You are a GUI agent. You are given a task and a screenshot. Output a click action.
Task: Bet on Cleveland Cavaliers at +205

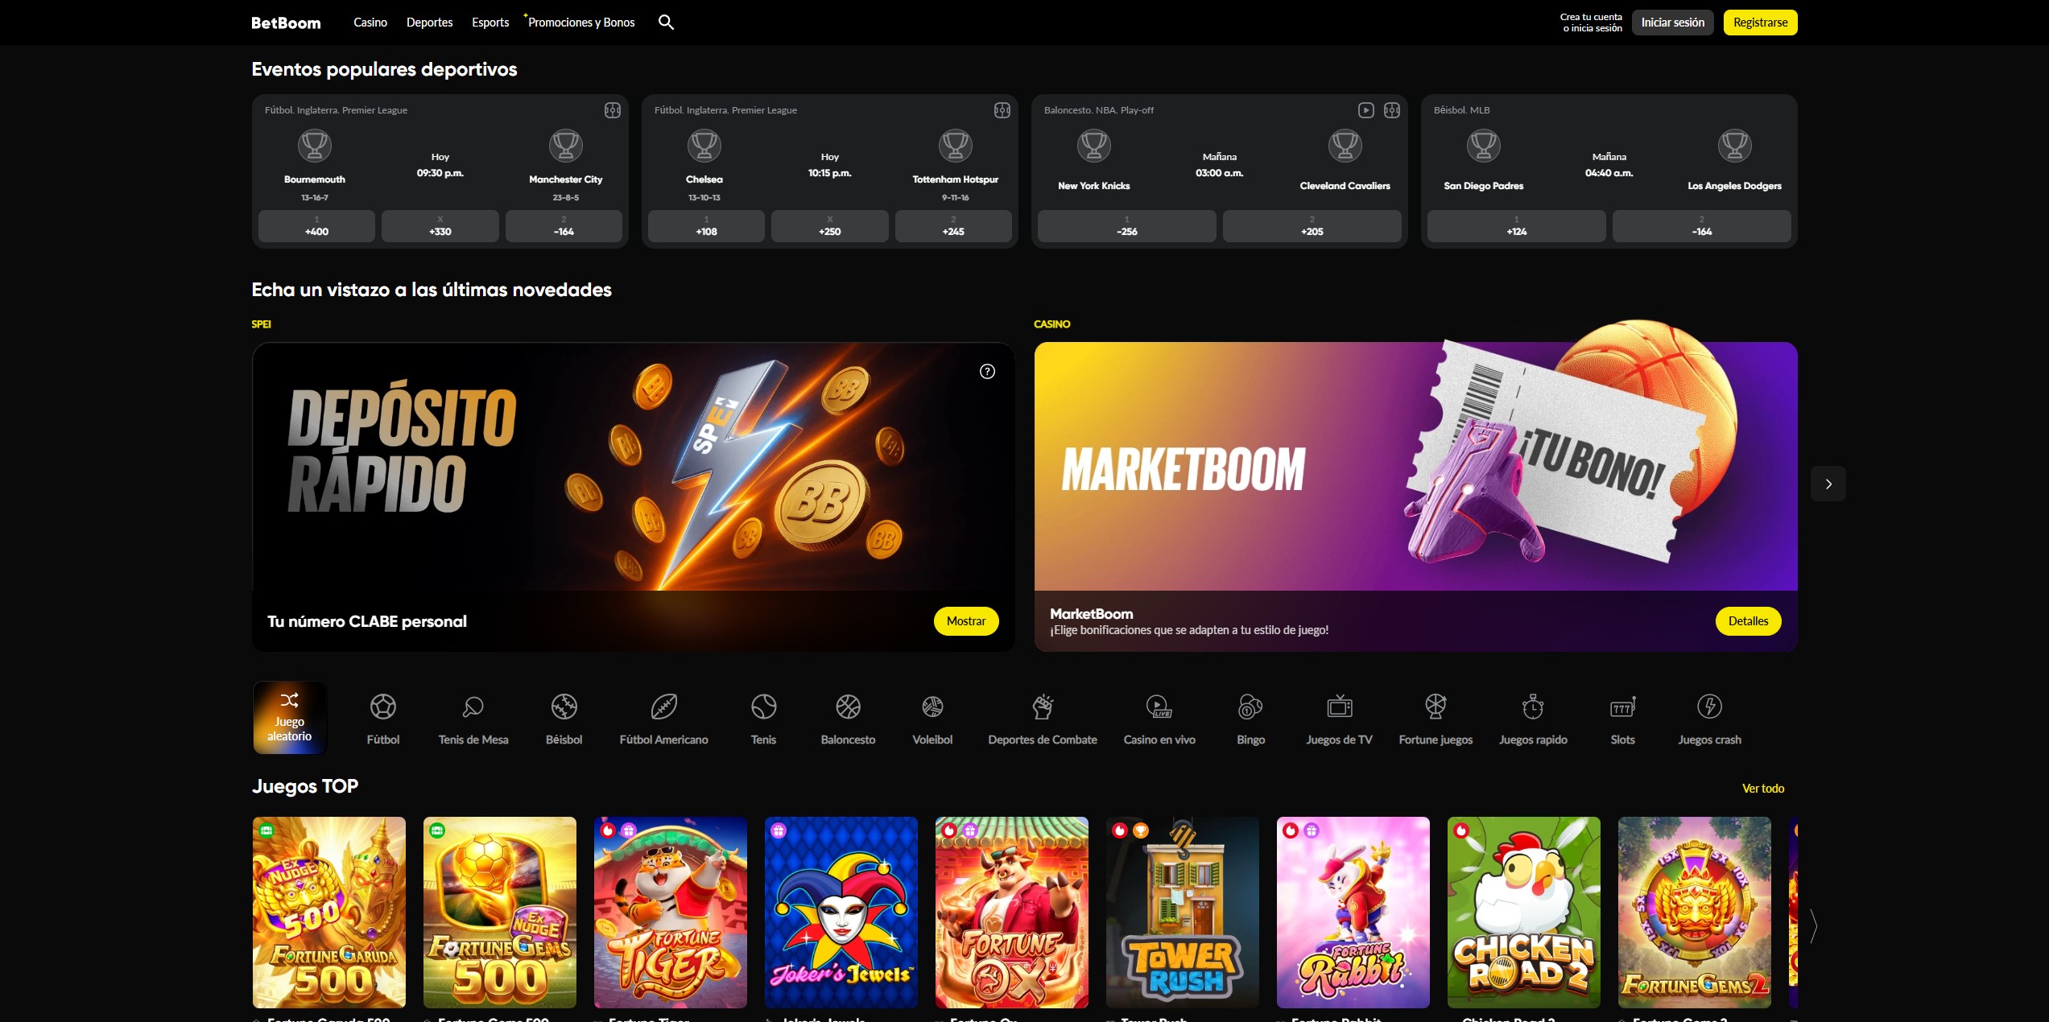tap(1312, 226)
